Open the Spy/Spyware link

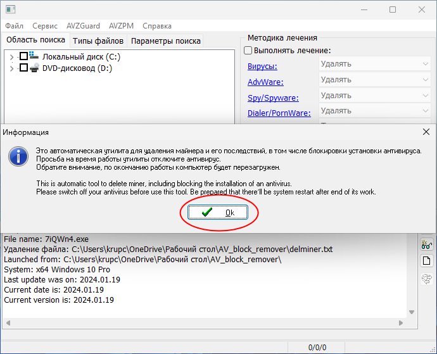point(273,98)
